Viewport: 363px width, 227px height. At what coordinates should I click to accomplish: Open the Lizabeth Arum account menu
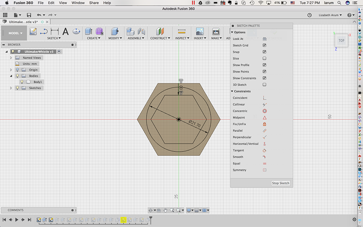click(x=330, y=15)
